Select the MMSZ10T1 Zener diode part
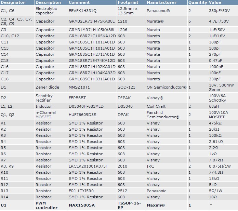238x211 pixels. click(x=79, y=87)
